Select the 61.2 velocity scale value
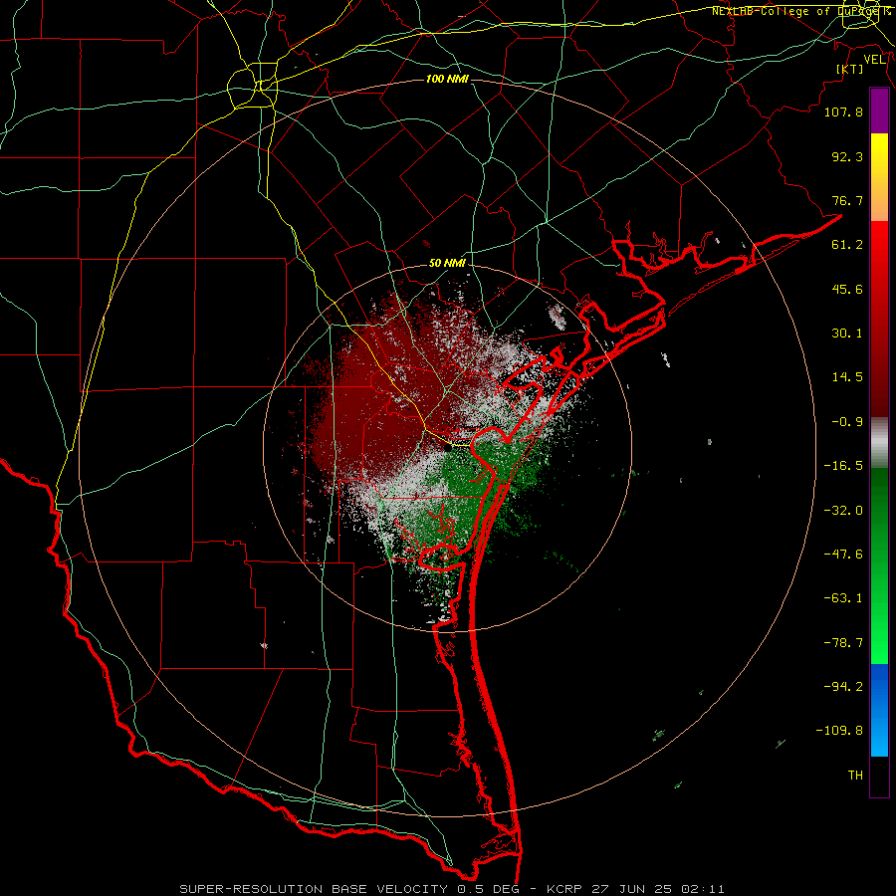This screenshot has height=896, width=896. point(847,245)
